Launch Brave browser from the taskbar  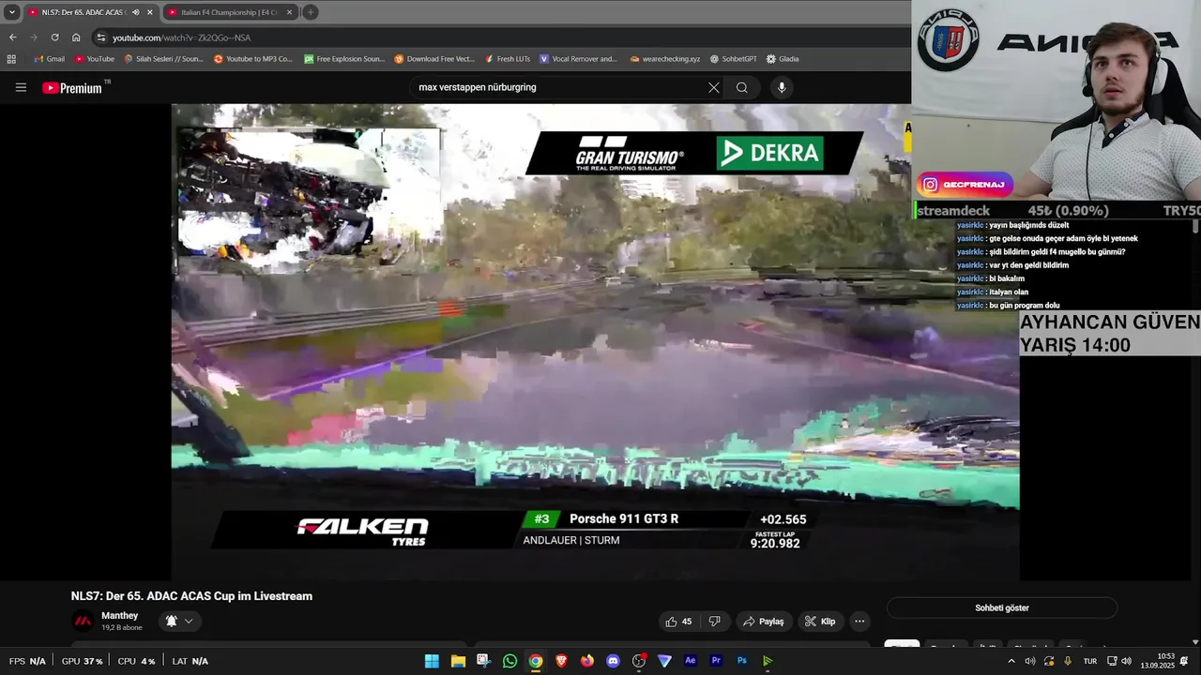(x=561, y=661)
